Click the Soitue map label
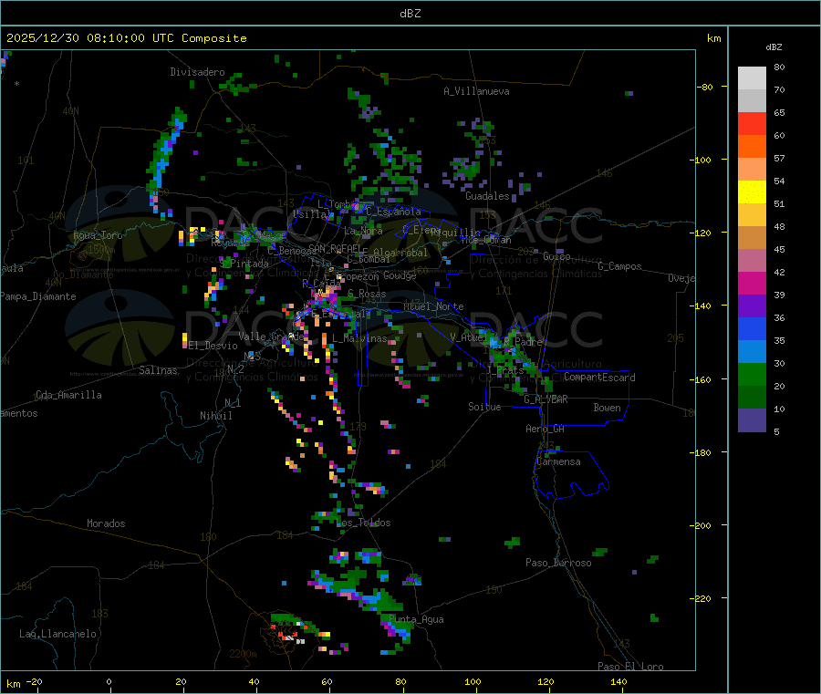 click(484, 407)
